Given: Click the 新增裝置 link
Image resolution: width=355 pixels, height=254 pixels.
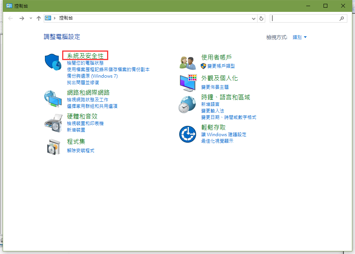Looking at the screenshot, I should (x=76, y=130).
